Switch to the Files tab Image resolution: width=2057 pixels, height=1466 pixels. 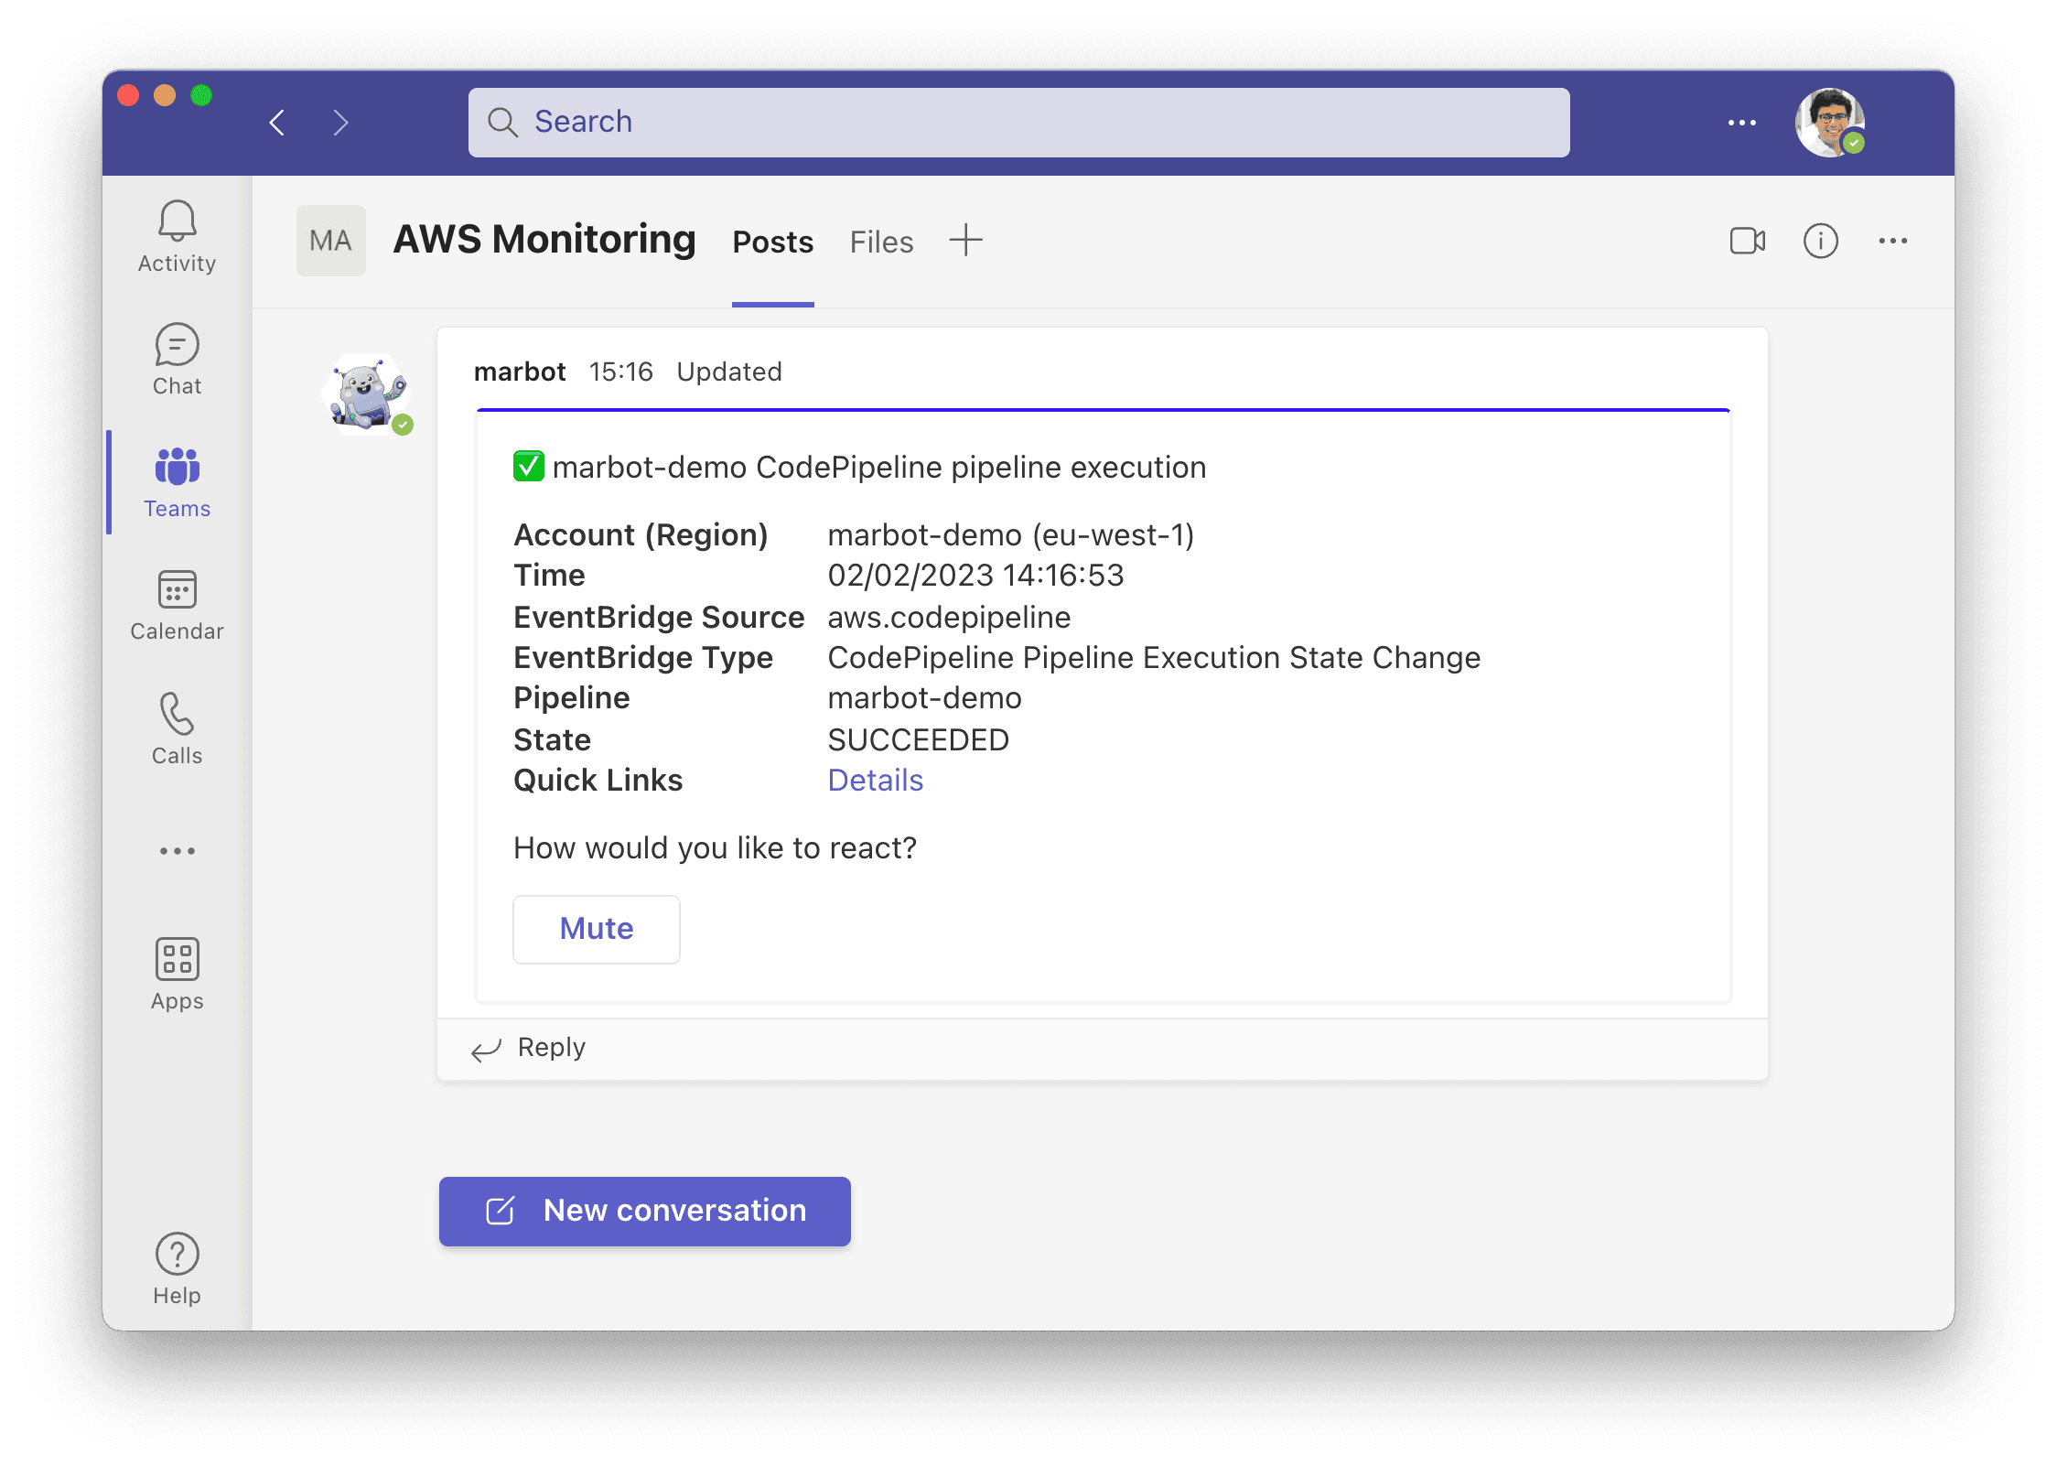880,242
